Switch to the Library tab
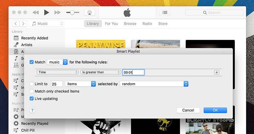This screenshot has width=254, height=134. (x=93, y=24)
